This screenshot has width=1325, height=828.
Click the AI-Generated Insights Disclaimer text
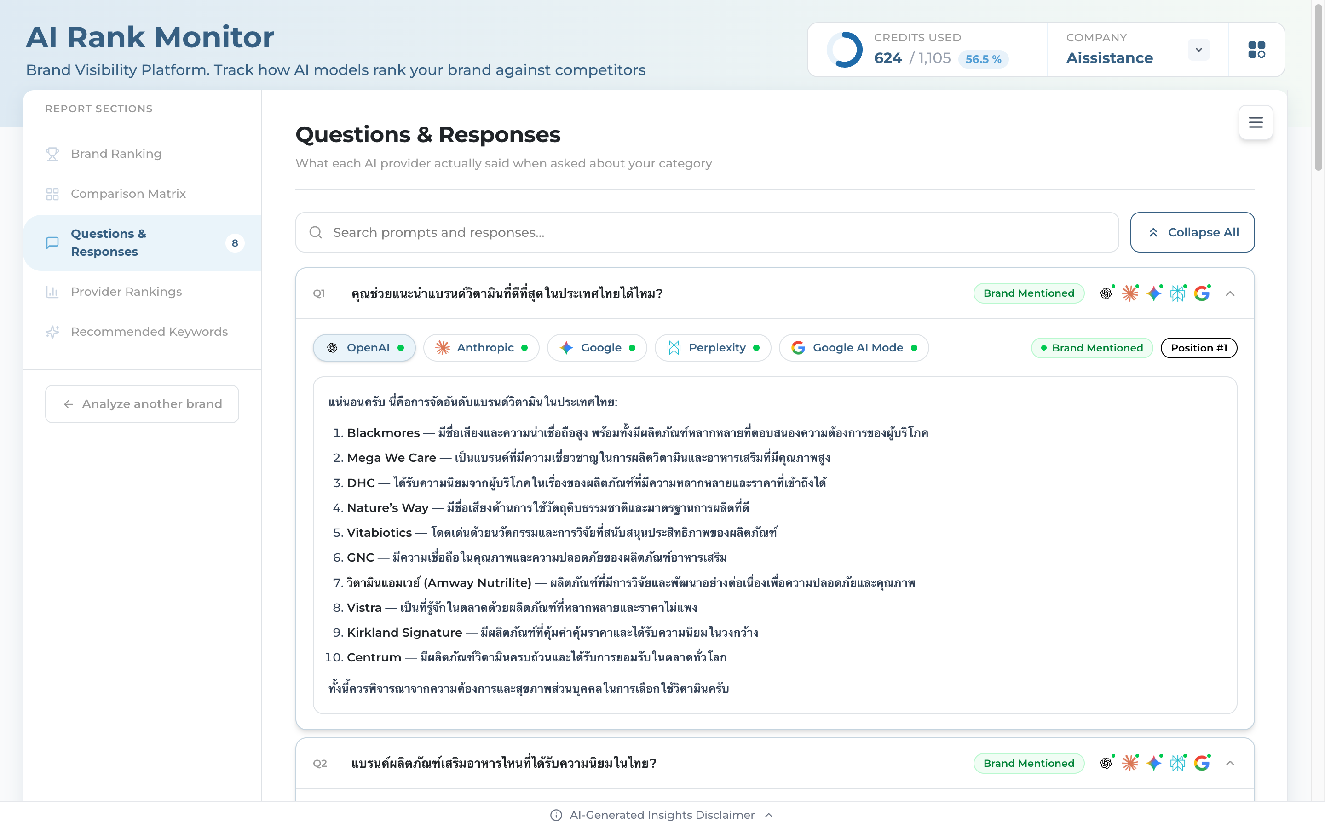662,816
